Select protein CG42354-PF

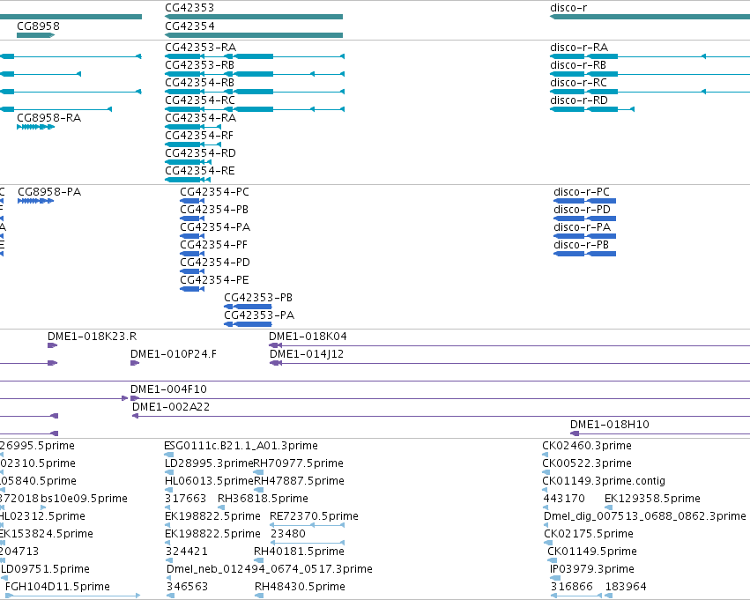(x=192, y=254)
